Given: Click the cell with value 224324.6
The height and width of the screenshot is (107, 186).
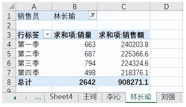Looking at the screenshot, I should (123, 63).
